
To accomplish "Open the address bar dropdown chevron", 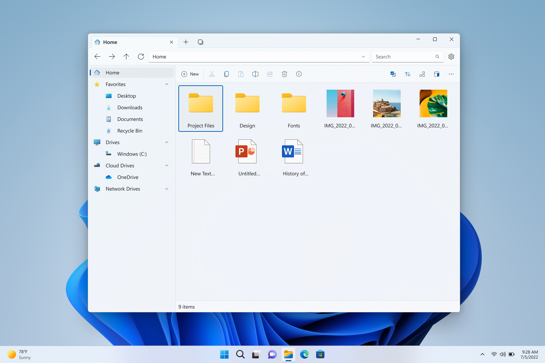I will 363,57.
